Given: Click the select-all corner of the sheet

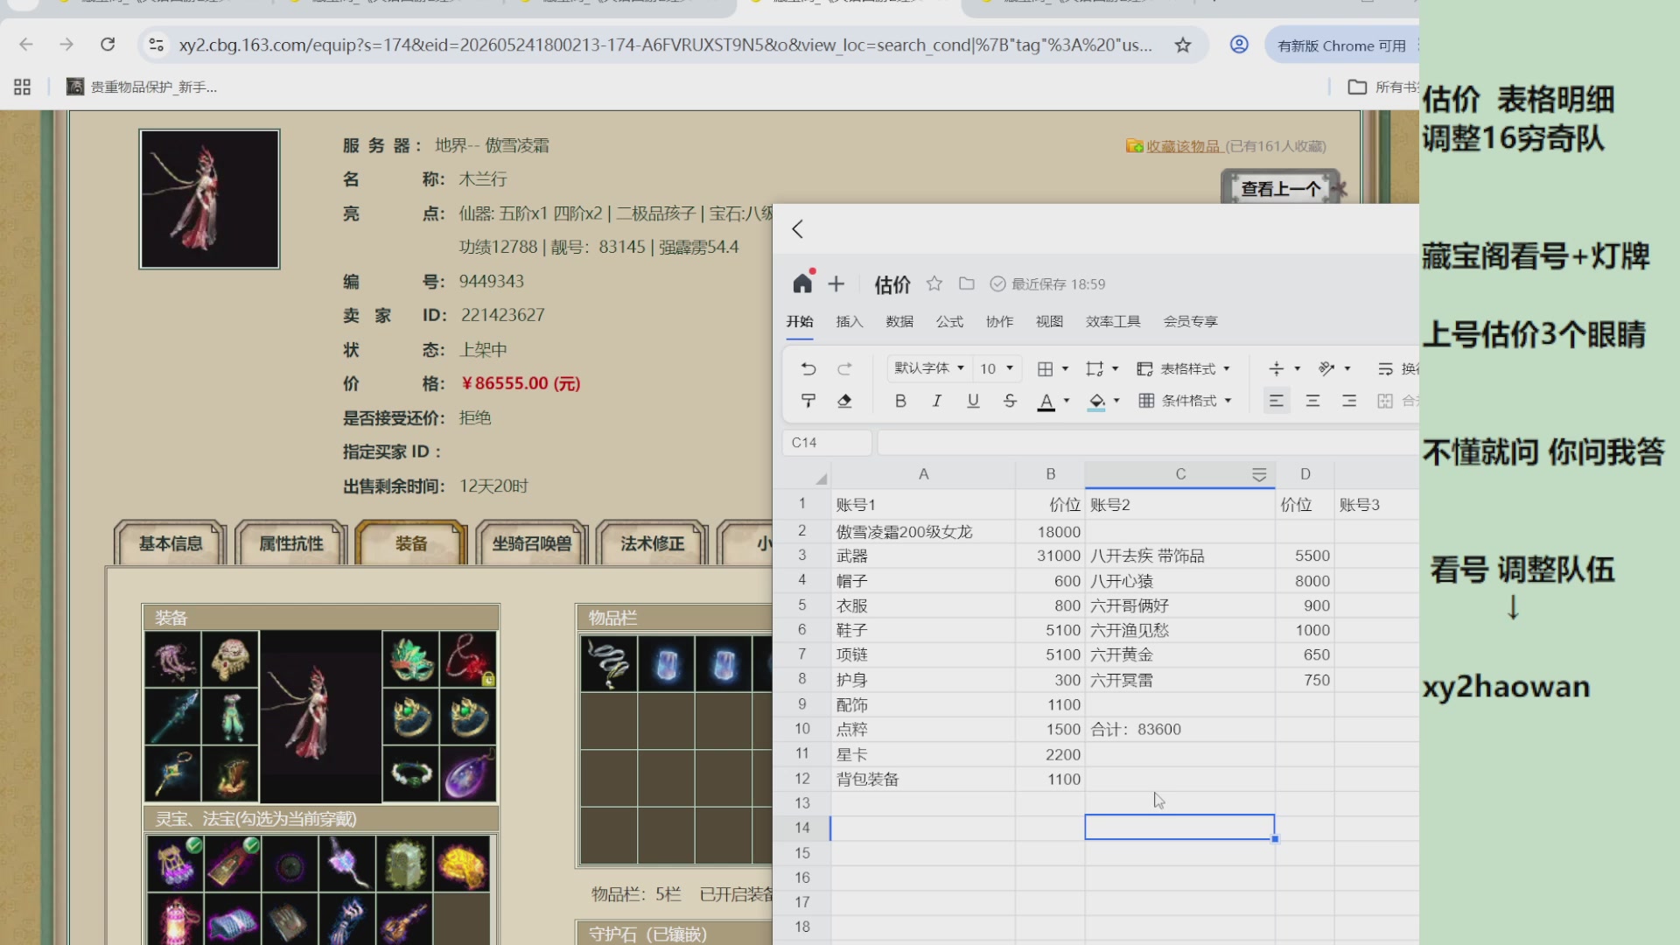Looking at the screenshot, I should click(x=821, y=478).
